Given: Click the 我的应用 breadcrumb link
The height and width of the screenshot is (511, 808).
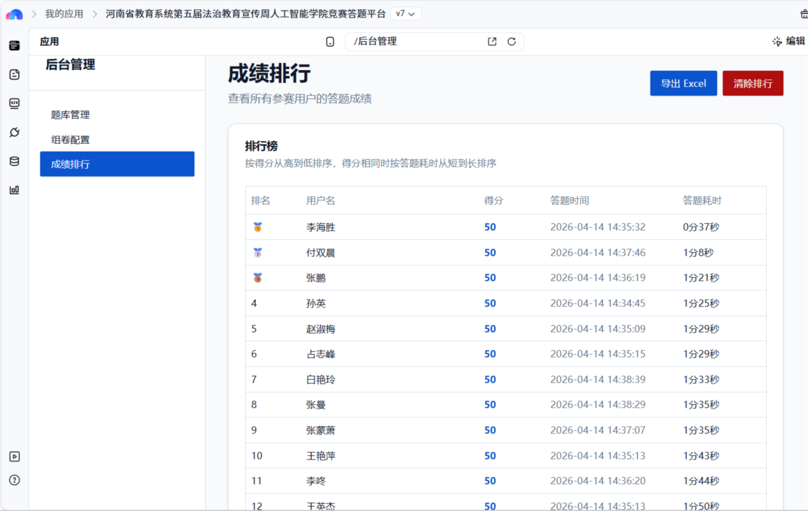Looking at the screenshot, I should pyautogui.click(x=64, y=14).
